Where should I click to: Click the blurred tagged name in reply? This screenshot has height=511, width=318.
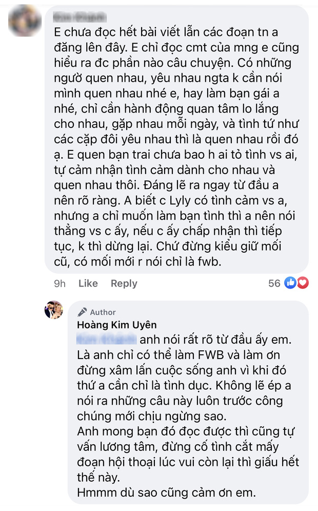[107, 339]
